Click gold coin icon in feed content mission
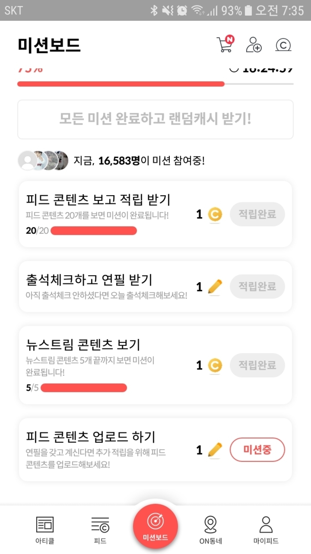The height and width of the screenshot is (554, 311). click(215, 214)
